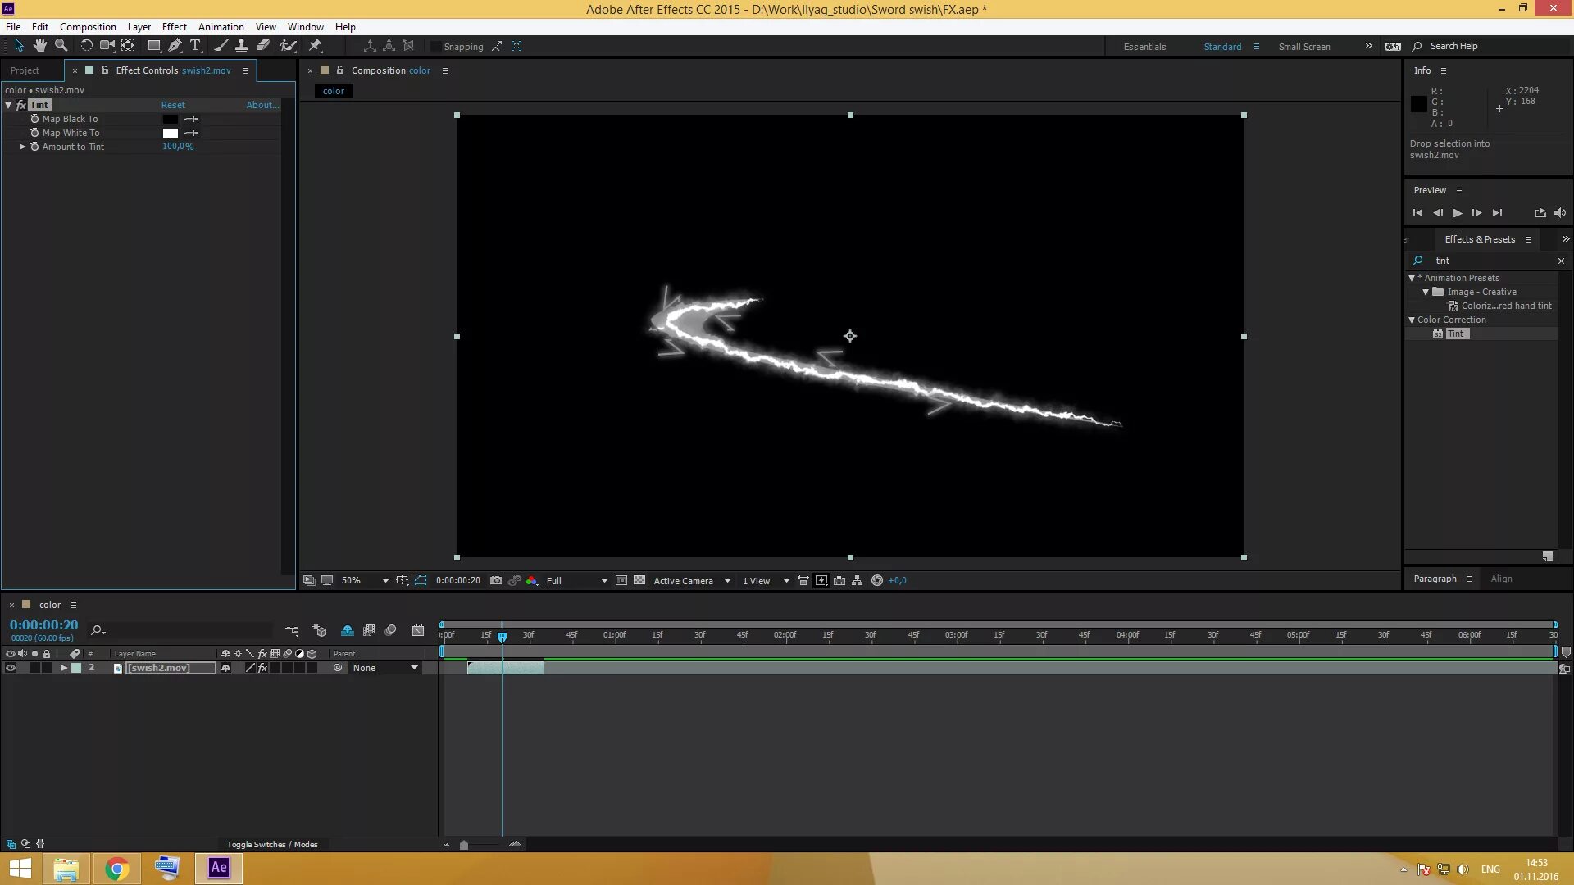This screenshot has width=1574, height=885.
Task: Click Toggle Switches / Modes button
Action: pyautogui.click(x=271, y=844)
